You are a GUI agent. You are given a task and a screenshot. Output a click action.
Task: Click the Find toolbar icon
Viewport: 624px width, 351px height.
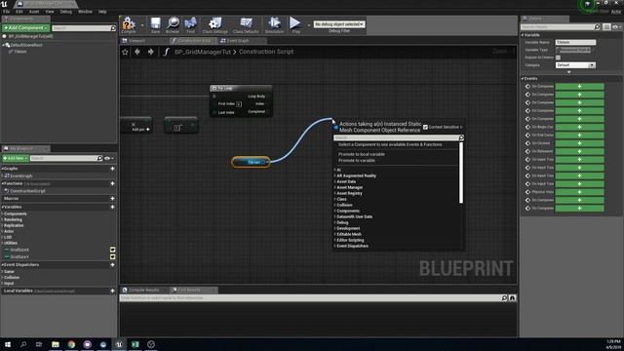pyautogui.click(x=191, y=24)
